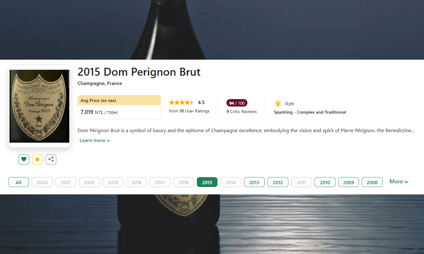Click the Avg Price (ex-tax) box

(119, 107)
